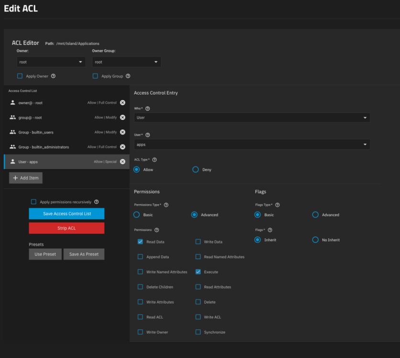Click Save Access Control List
The image size is (400, 358).
(66, 213)
